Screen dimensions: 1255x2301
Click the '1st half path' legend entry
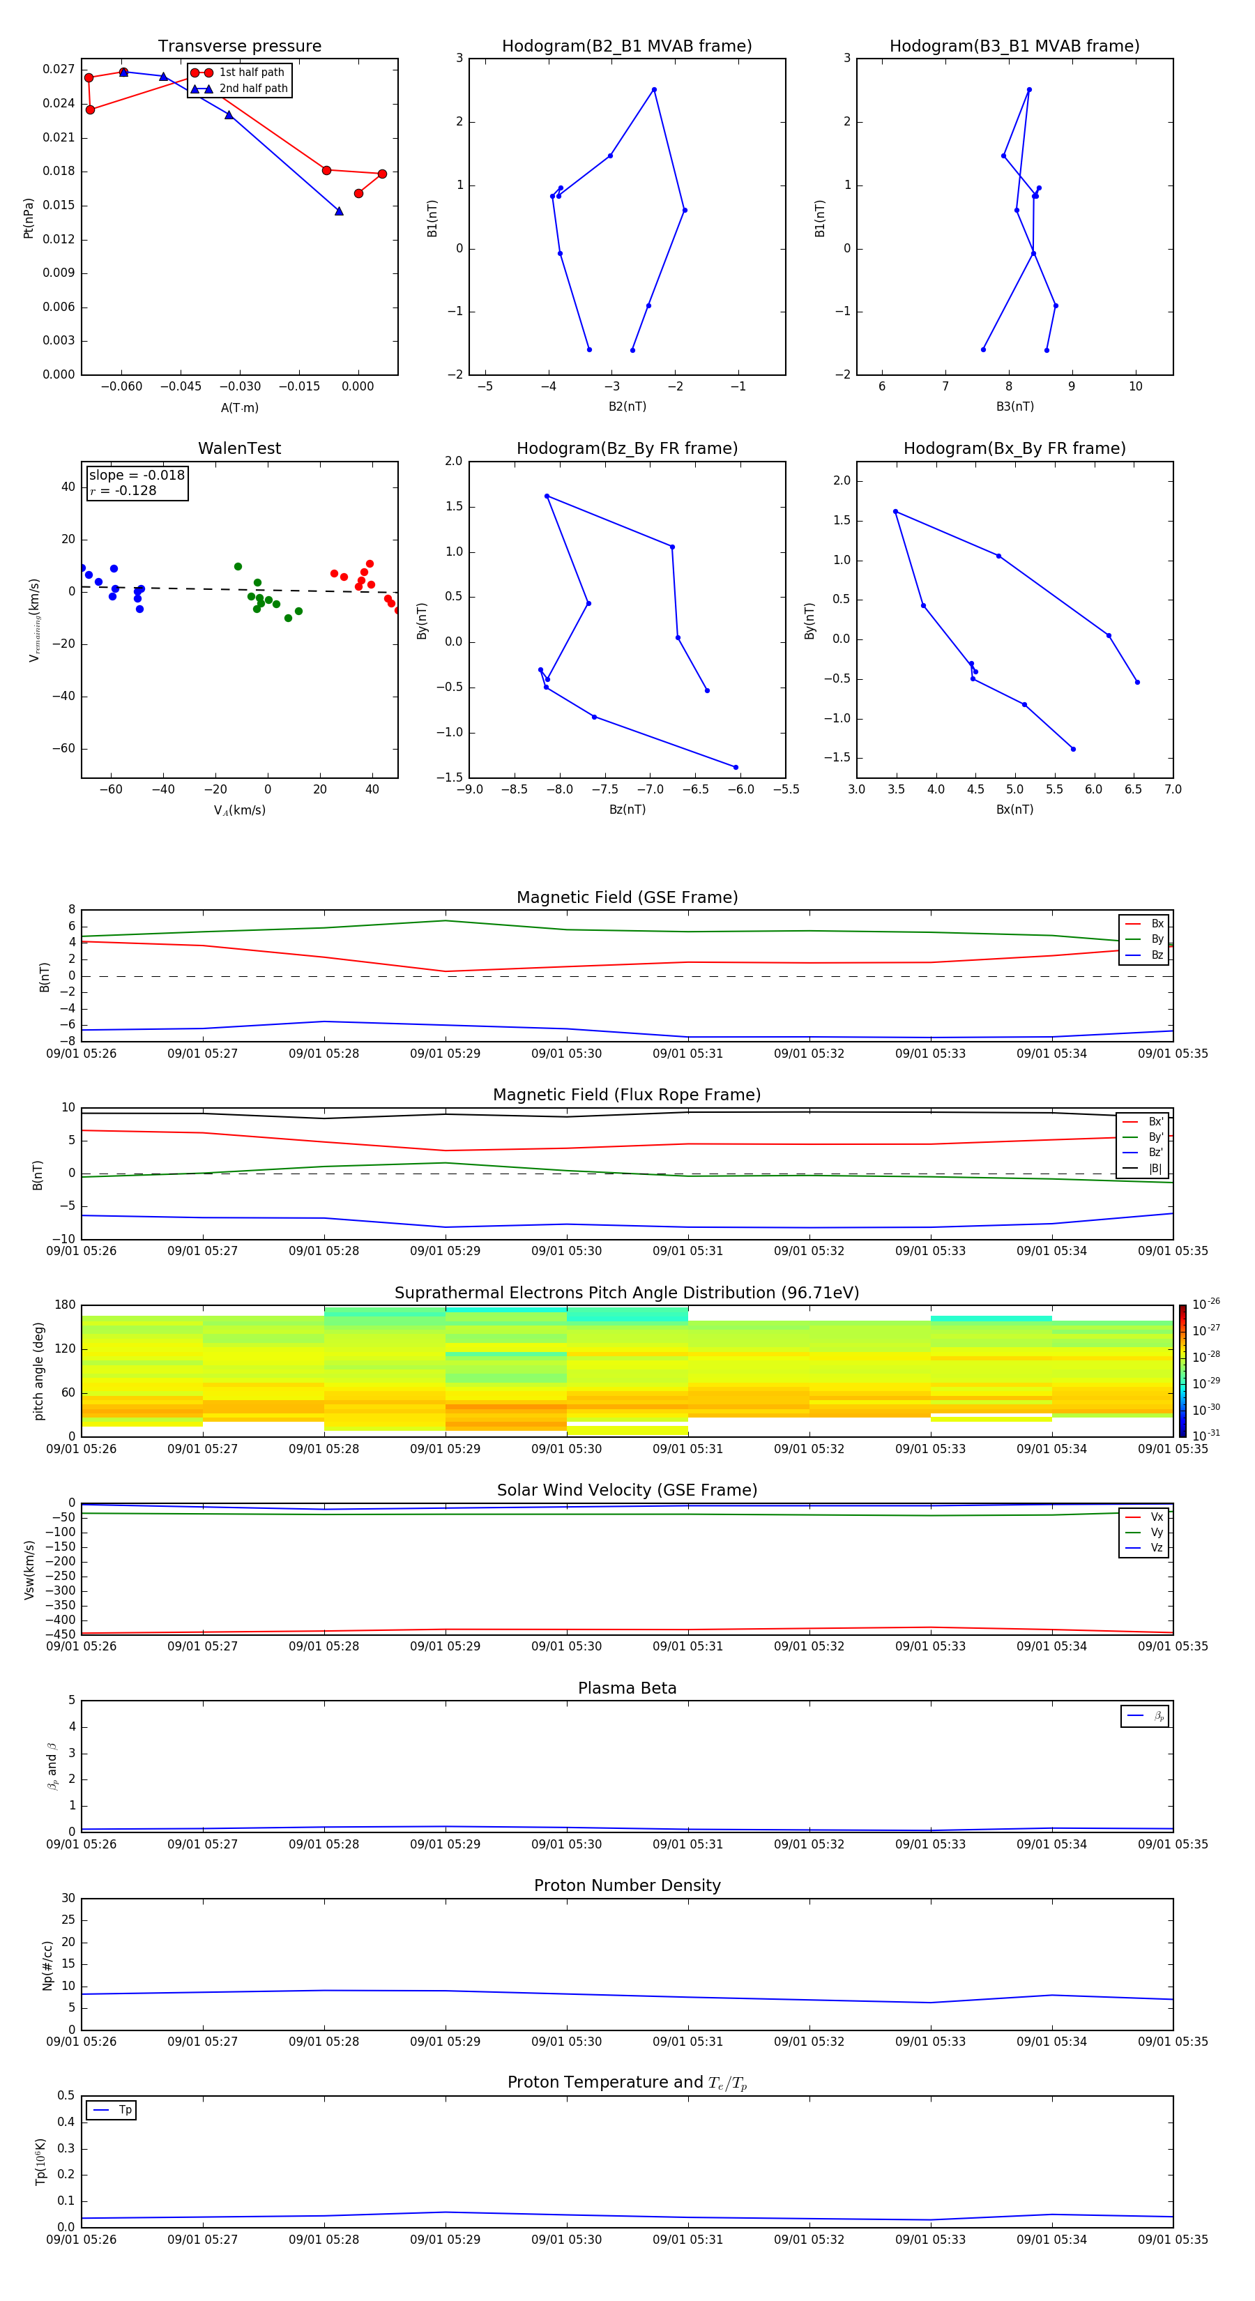[x=238, y=73]
